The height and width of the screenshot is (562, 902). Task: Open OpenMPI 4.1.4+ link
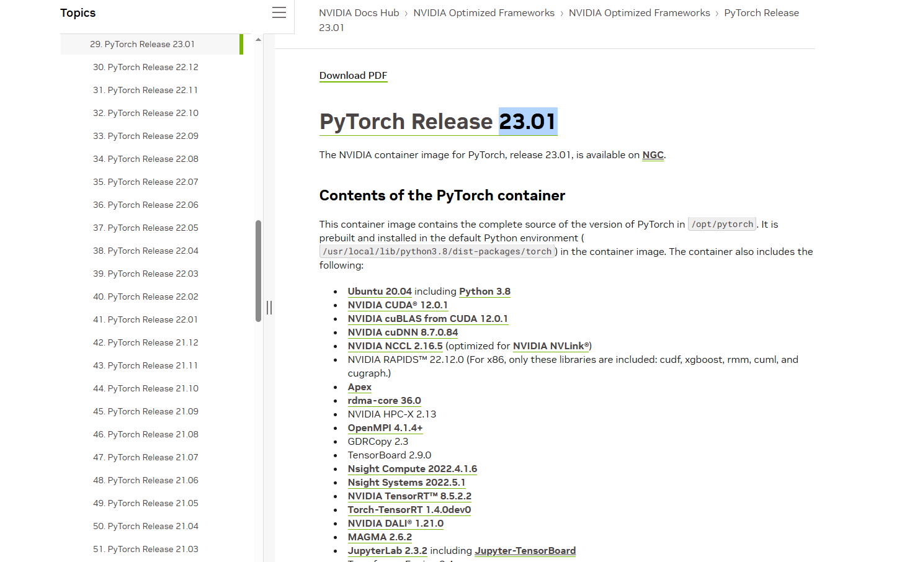(385, 428)
